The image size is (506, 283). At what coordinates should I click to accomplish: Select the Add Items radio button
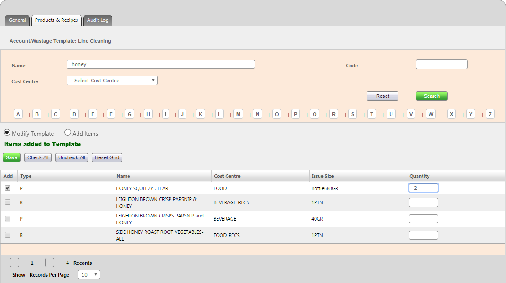[x=67, y=133]
